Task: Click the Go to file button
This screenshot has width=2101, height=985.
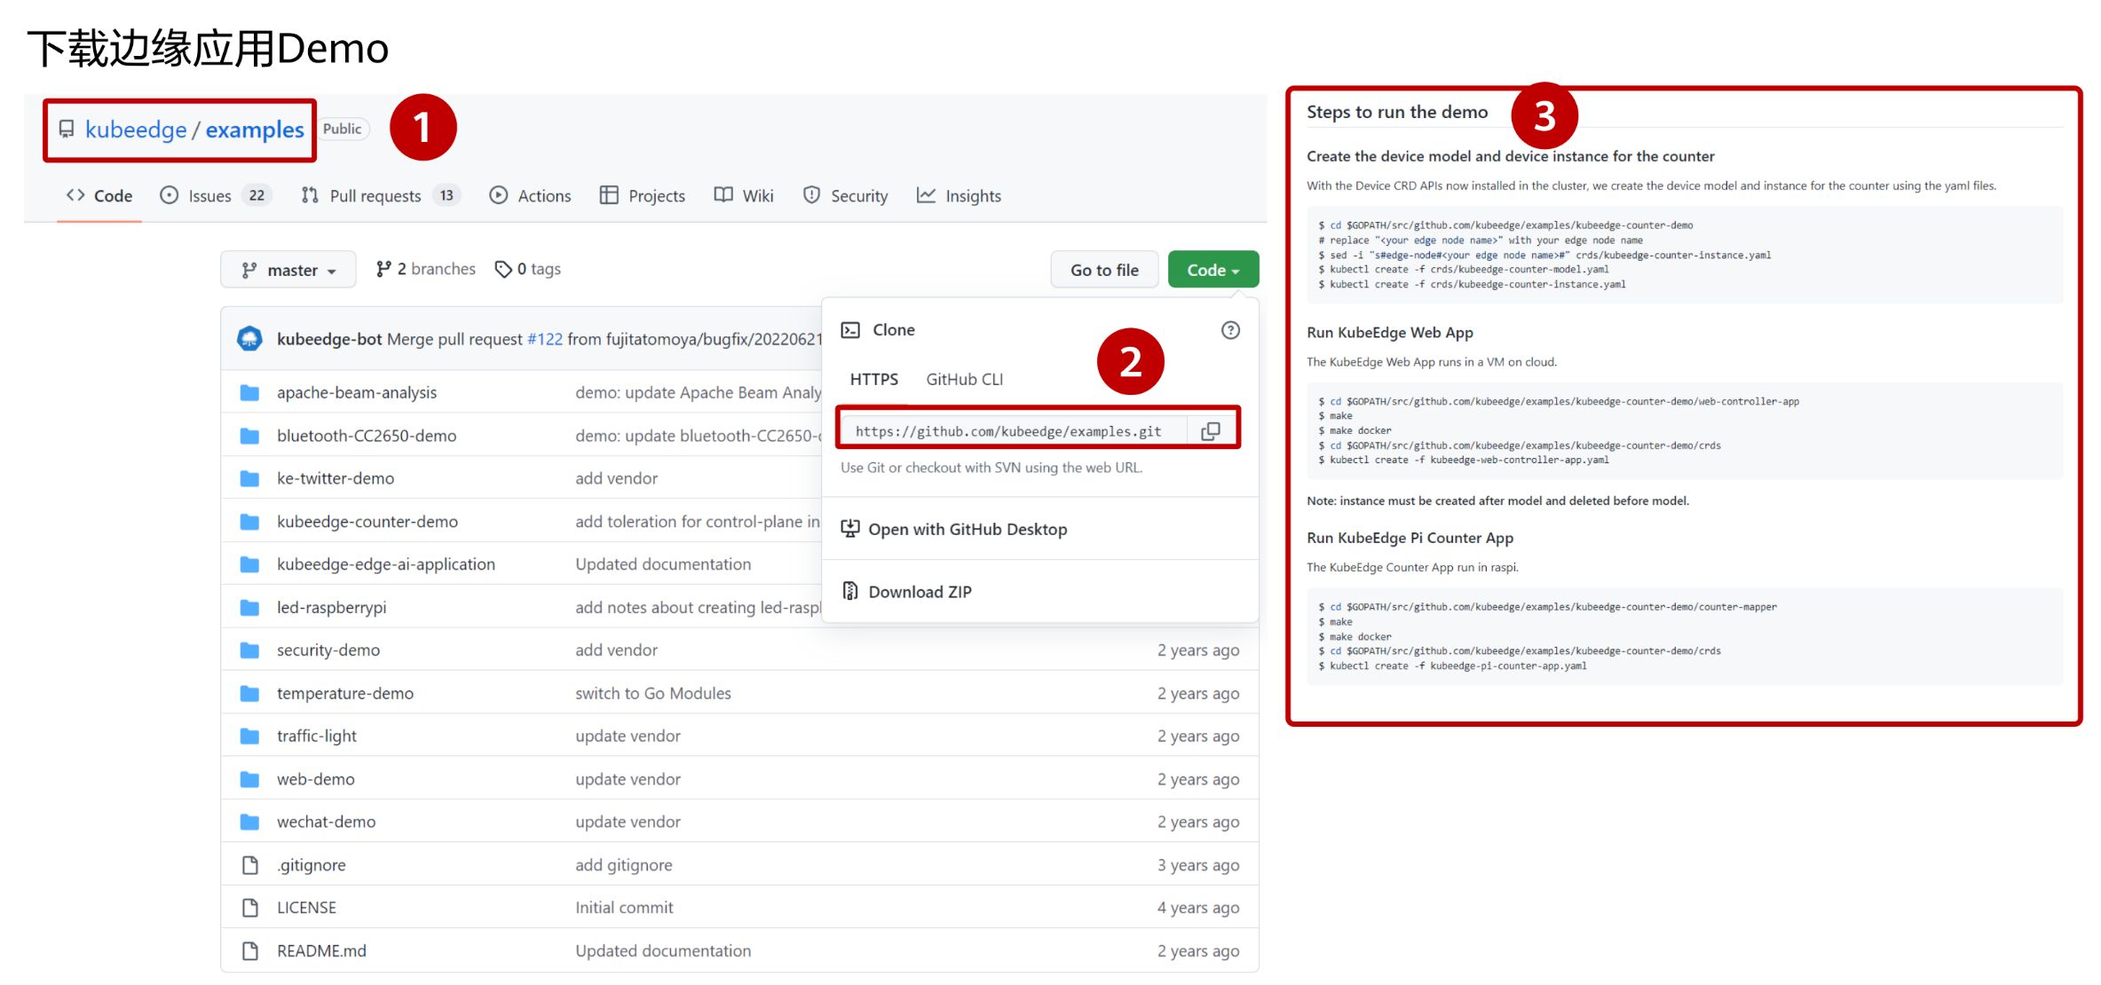Action: [x=1104, y=270]
